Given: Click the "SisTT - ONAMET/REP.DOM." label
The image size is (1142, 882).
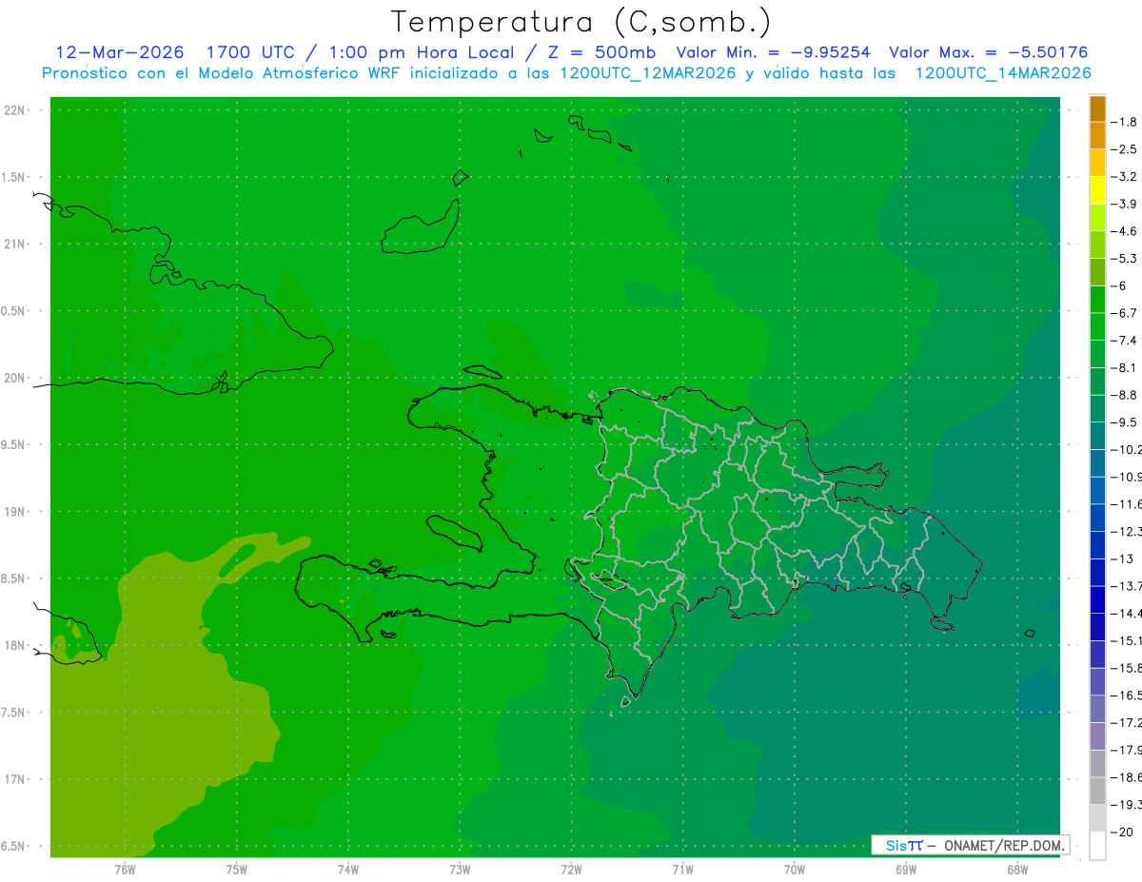Looking at the screenshot, I should 970,845.
